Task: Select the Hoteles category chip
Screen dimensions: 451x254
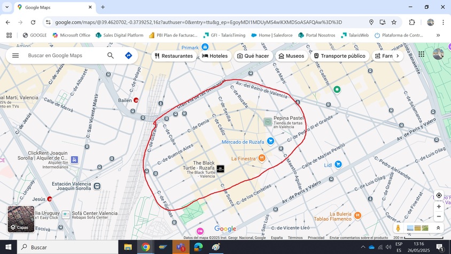Action: [x=215, y=56]
